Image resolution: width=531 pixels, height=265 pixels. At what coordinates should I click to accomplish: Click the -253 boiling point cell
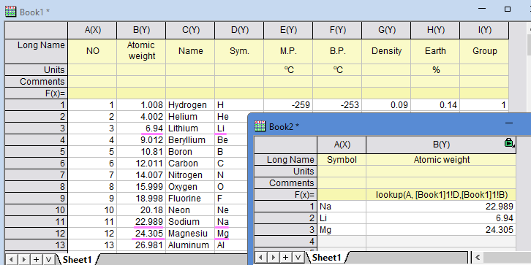[337, 105]
